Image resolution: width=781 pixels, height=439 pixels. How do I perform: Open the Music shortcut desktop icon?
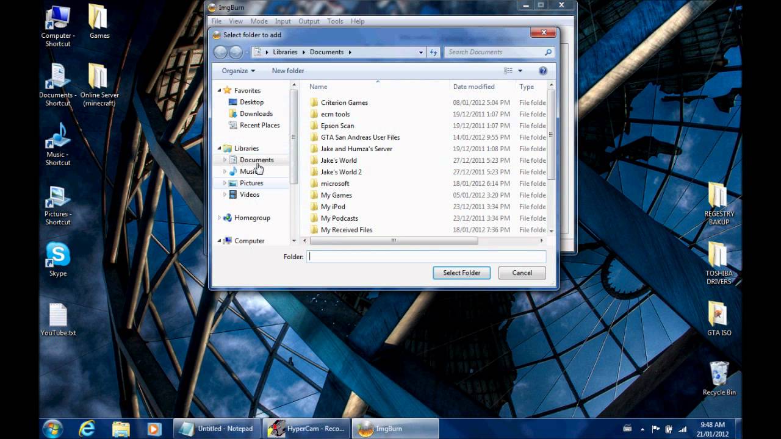pyautogui.click(x=58, y=145)
